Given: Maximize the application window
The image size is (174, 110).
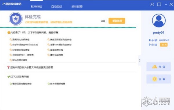Looking at the screenshot, I should pos(159,4).
